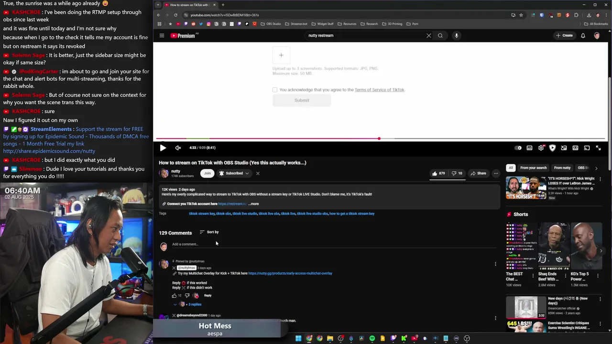Viewport: 612px width, 344px height.
Task: Select the From your search chip
Action: 533,168
